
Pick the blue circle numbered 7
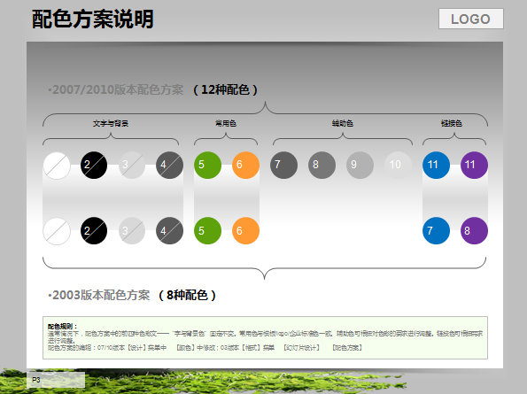click(x=436, y=230)
